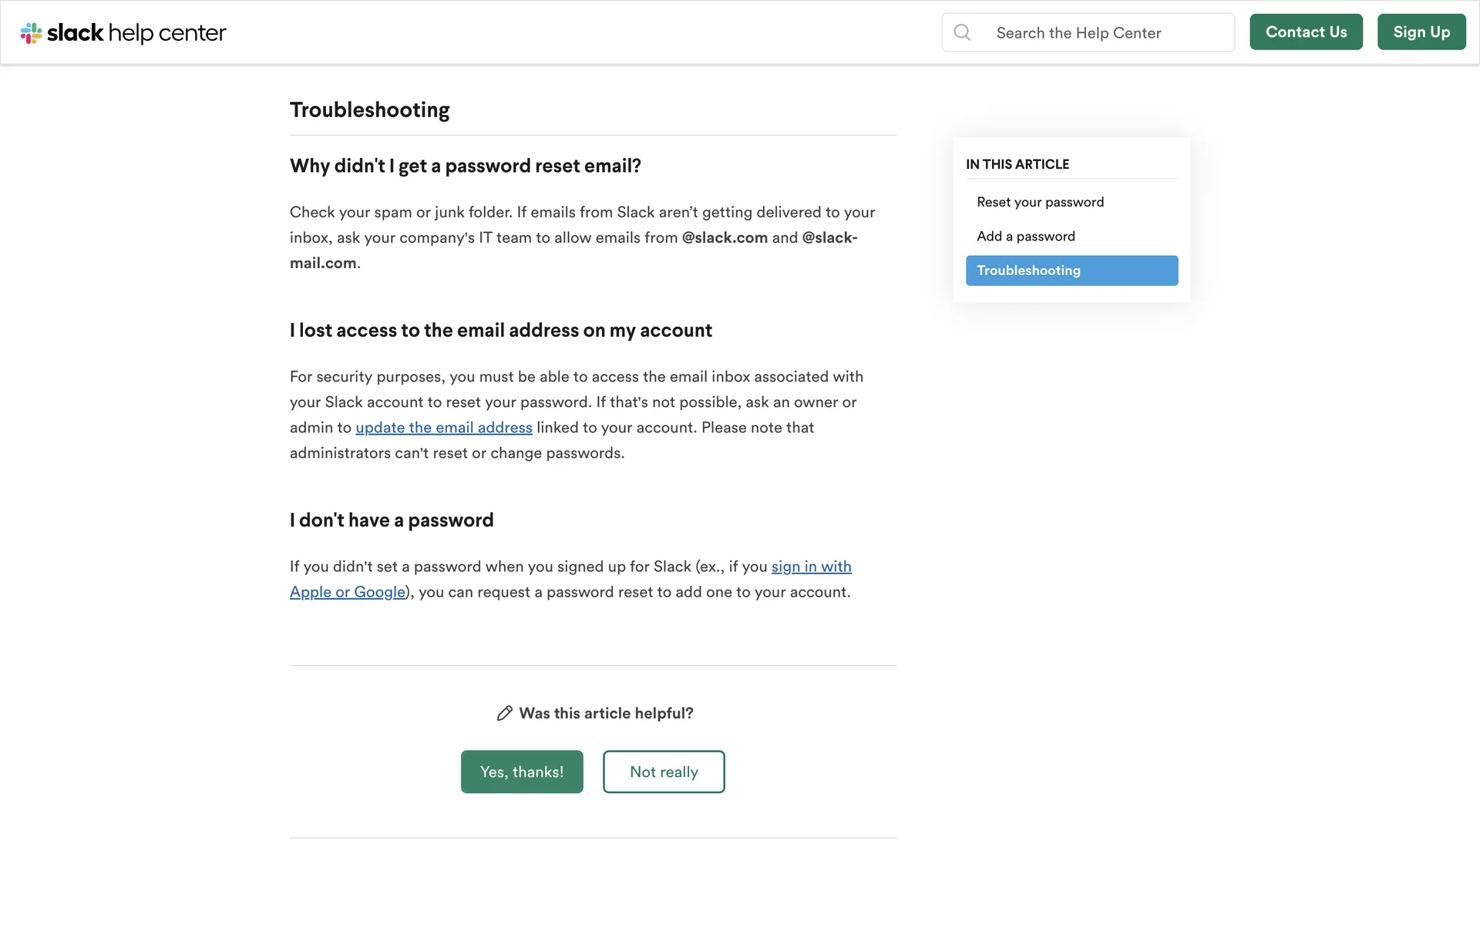Viewport: 1480px width, 925px height.
Task: Click the "slack help center" wordmark
Action: click(136, 33)
